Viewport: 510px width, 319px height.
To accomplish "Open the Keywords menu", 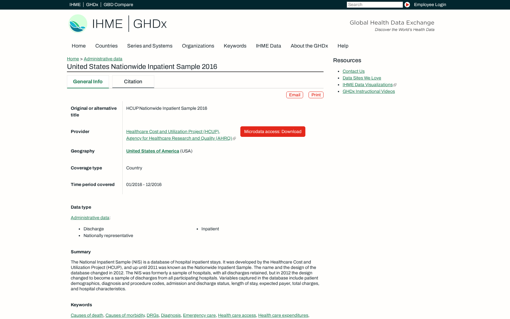I will coord(235,46).
